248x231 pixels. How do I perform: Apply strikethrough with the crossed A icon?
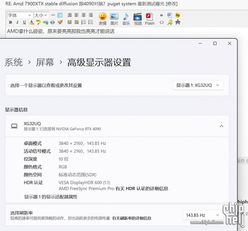click(178, 22)
